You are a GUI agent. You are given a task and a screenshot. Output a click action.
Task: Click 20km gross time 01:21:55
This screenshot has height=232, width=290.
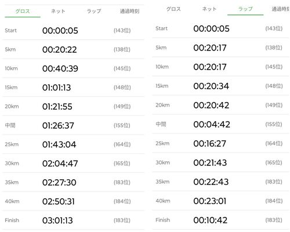tap(57, 107)
